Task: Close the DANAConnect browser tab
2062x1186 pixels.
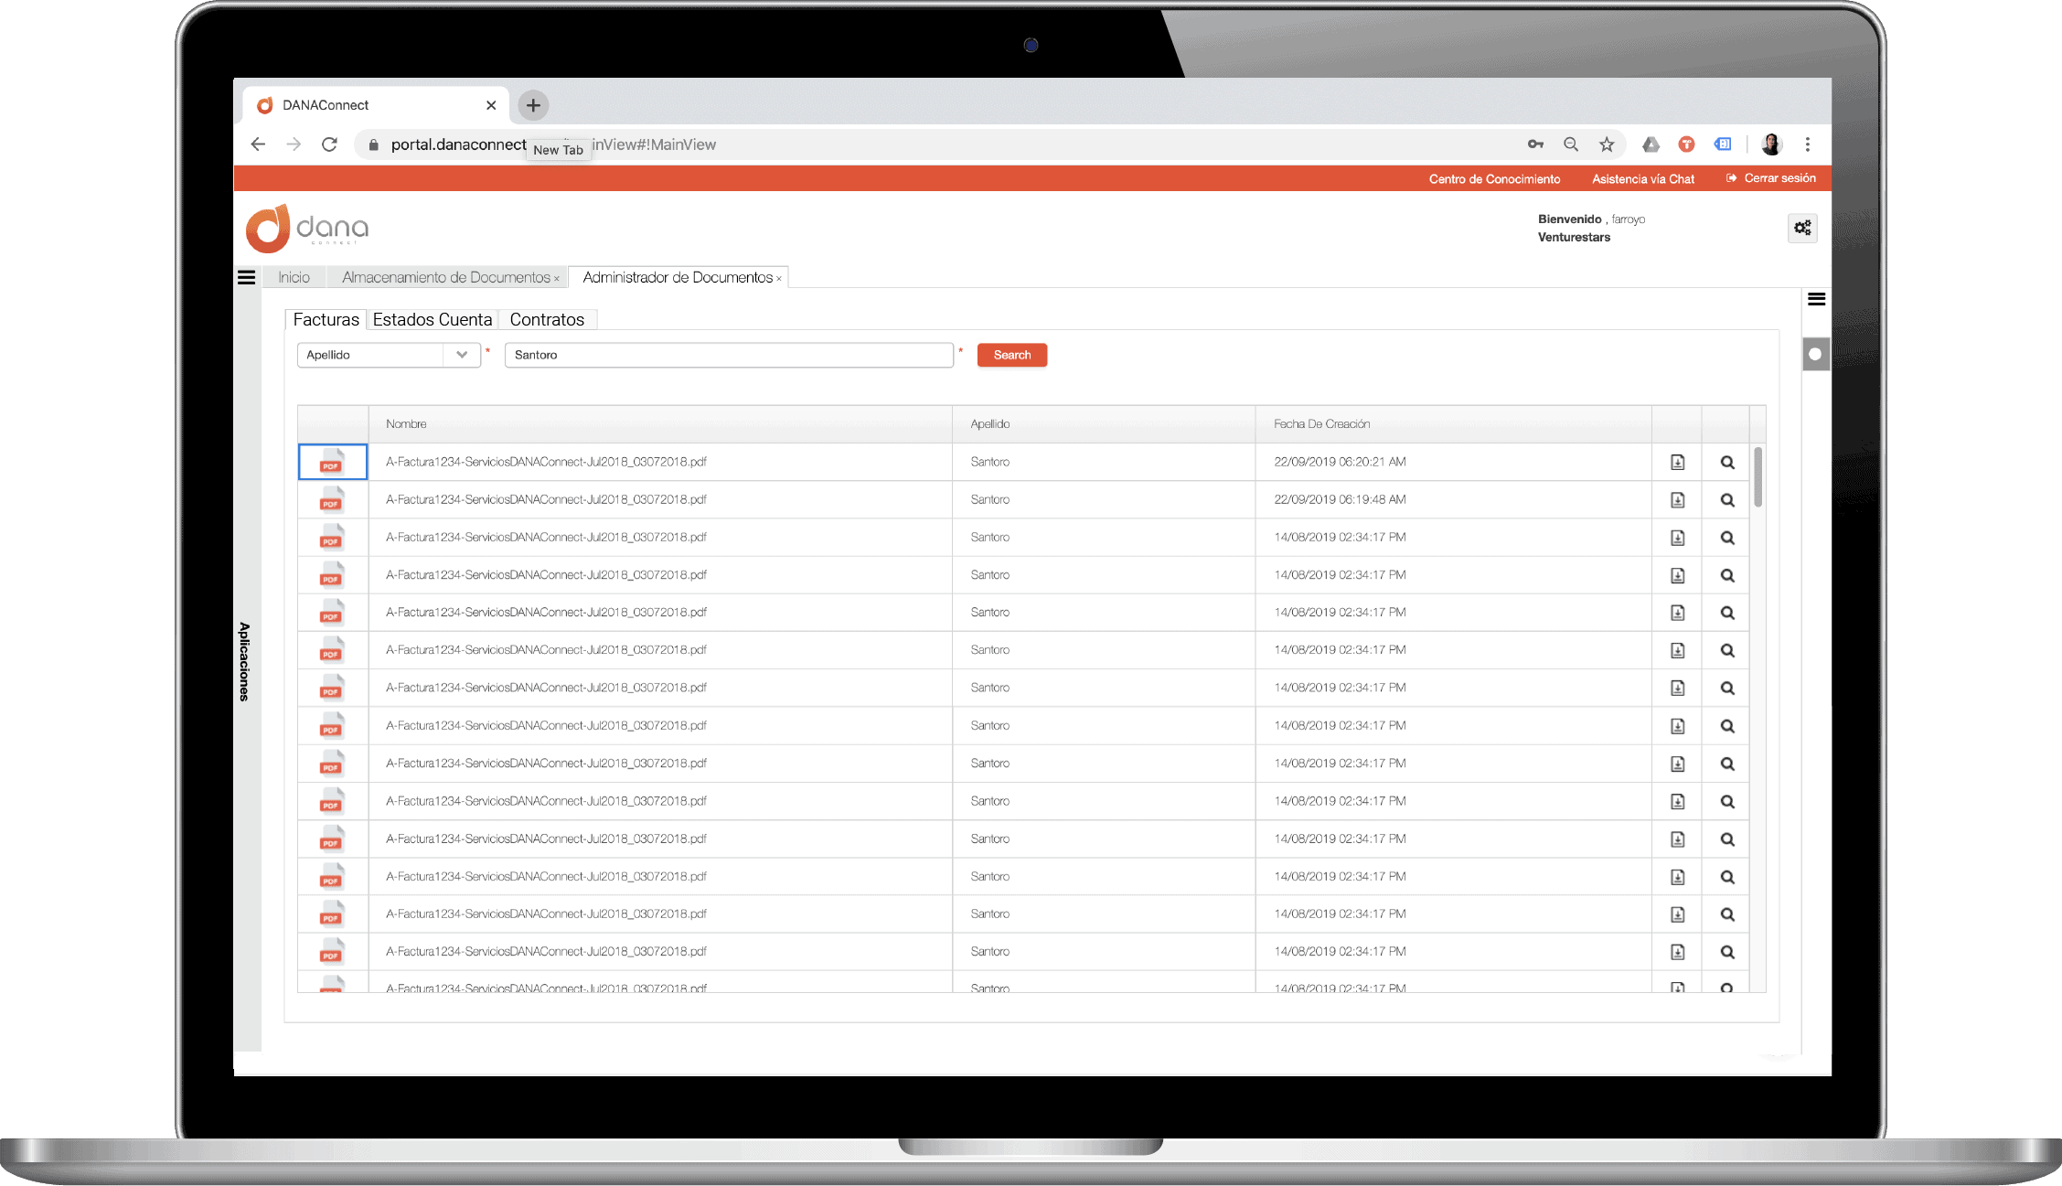Action: point(491,105)
